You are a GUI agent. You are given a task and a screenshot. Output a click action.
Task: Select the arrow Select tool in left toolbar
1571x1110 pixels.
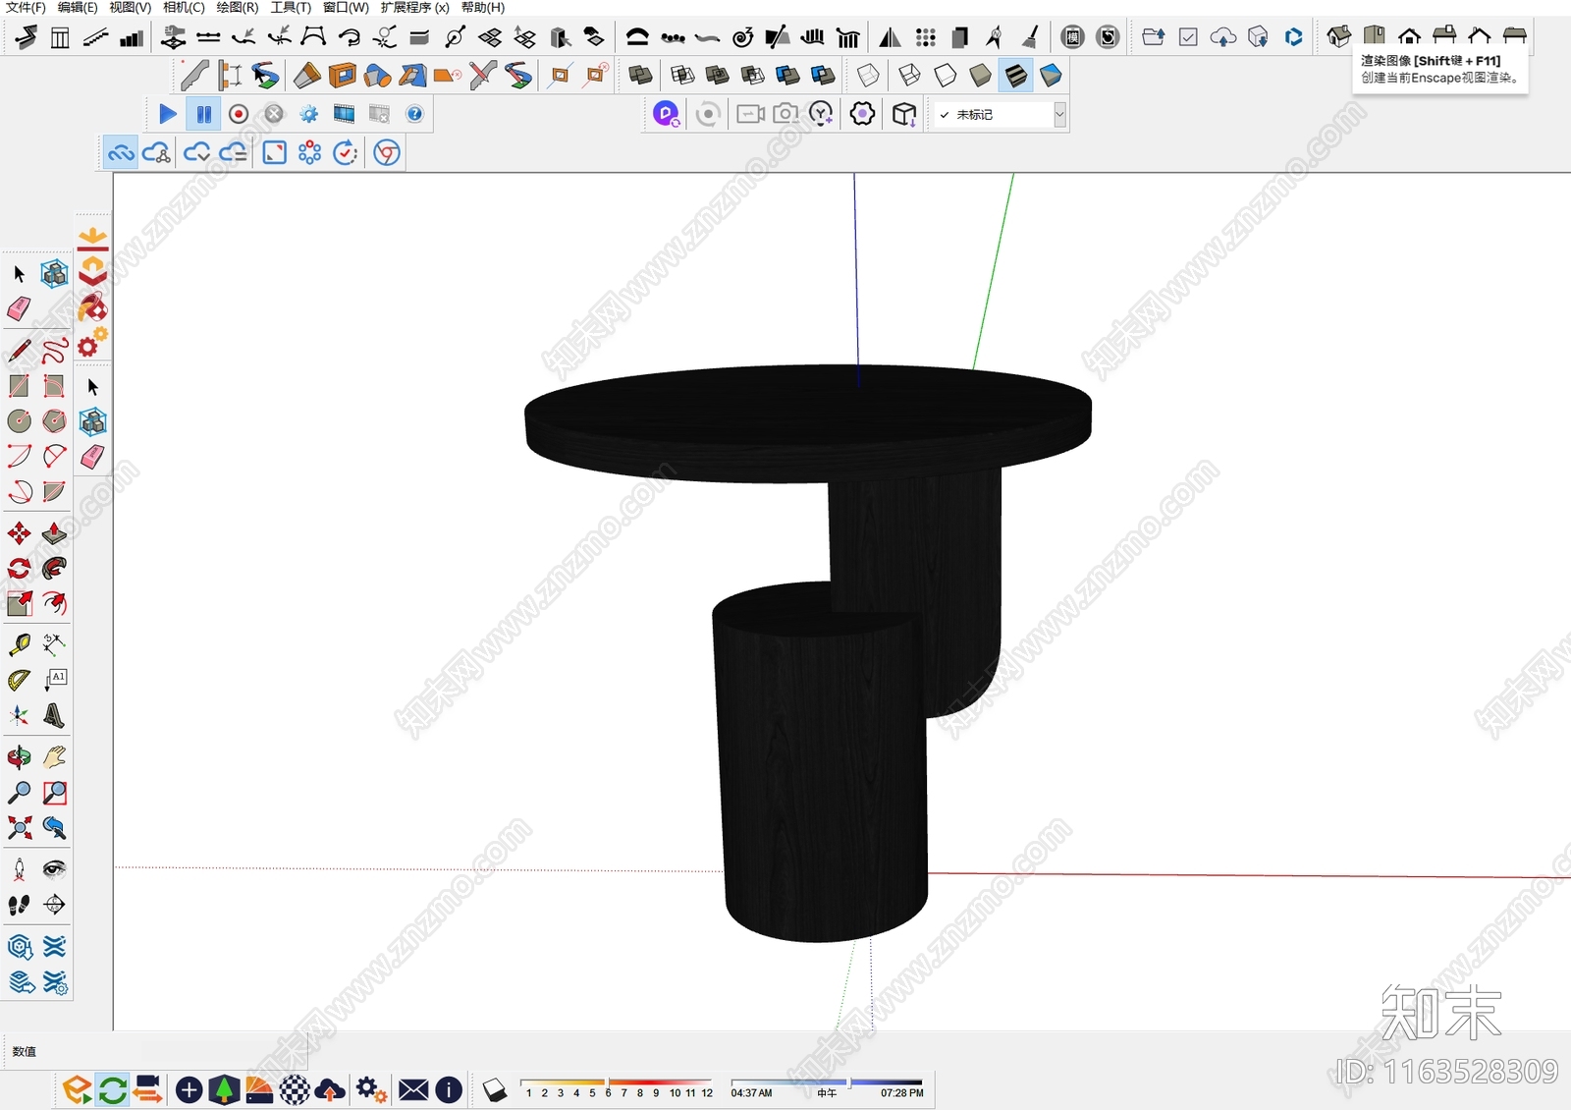(19, 273)
